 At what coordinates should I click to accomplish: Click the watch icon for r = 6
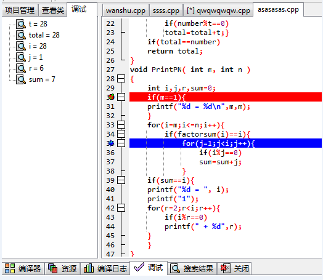pos(21,68)
